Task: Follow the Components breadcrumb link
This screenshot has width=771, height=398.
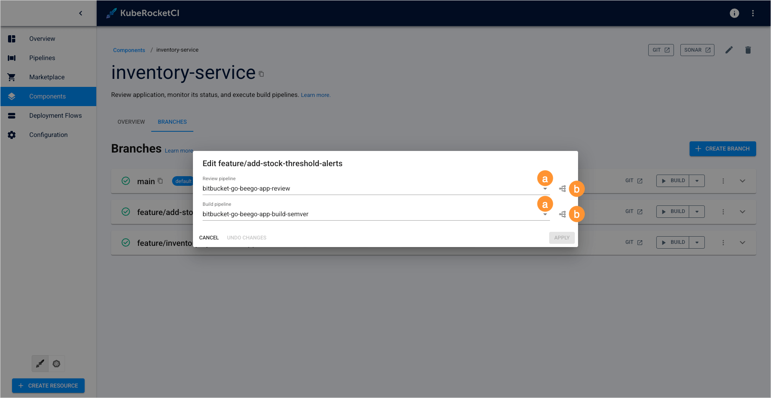Action: tap(129, 50)
